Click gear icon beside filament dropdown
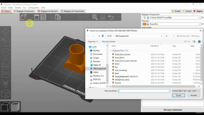Viewport: 204px width, 115px height. pyautogui.click(x=202, y=24)
